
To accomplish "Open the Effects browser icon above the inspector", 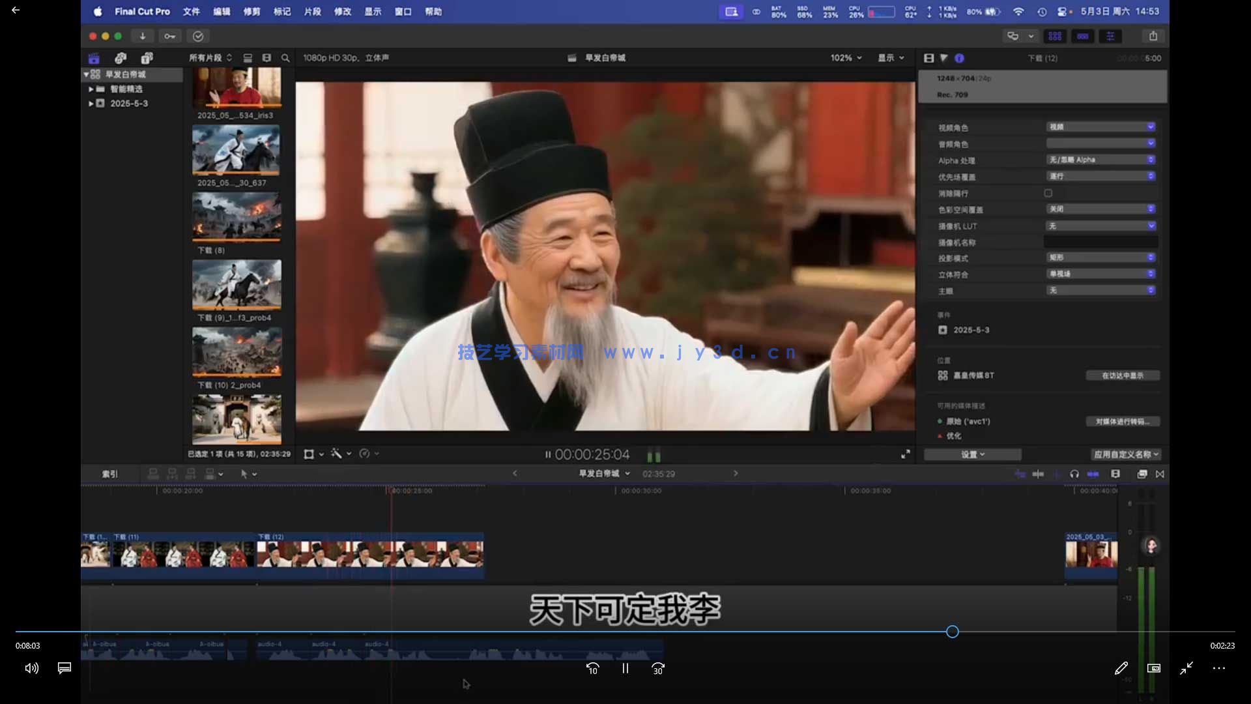I will [1056, 37].
